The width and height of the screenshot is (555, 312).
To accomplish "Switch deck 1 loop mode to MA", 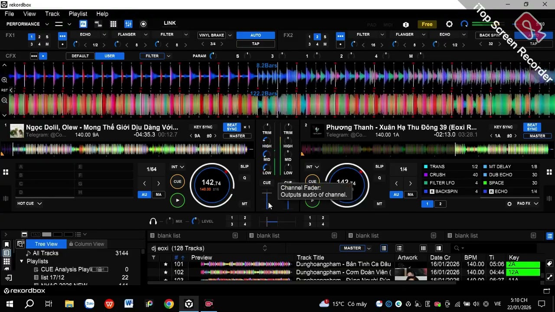I will coord(158,195).
